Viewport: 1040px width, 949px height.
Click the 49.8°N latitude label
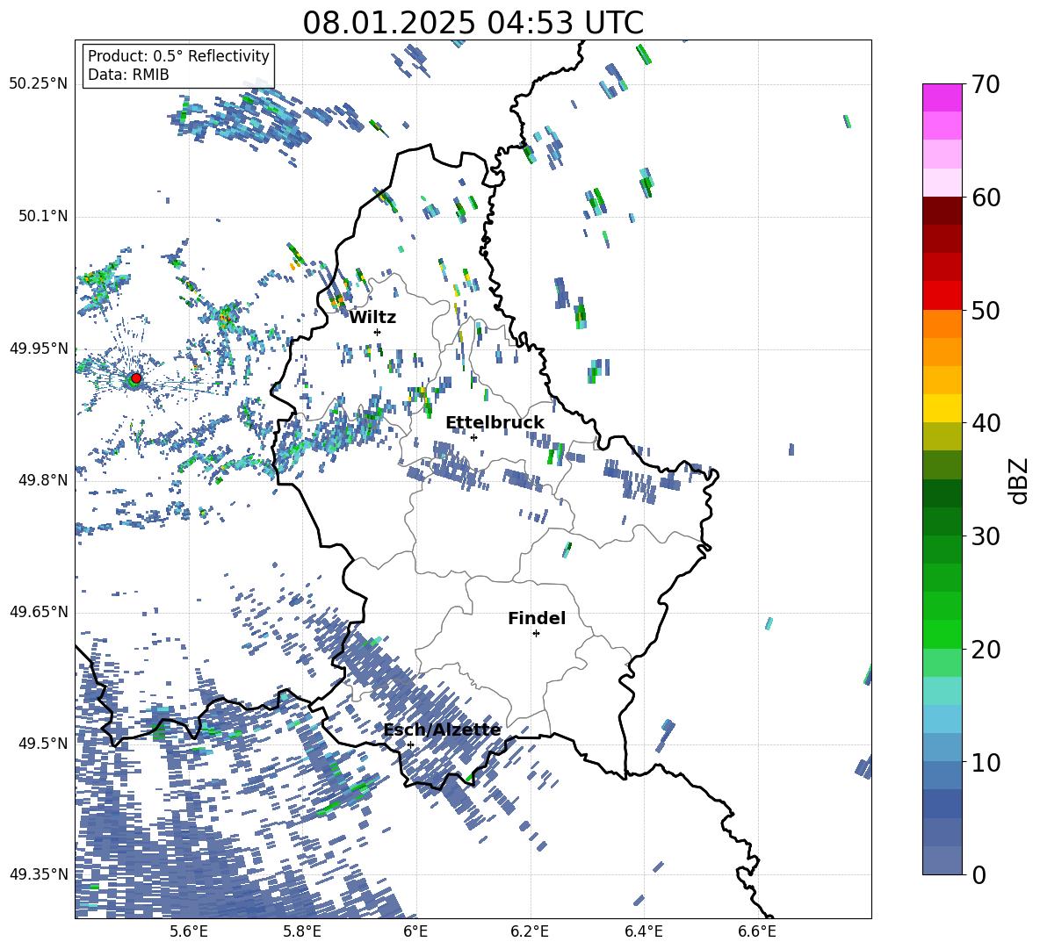(x=42, y=480)
